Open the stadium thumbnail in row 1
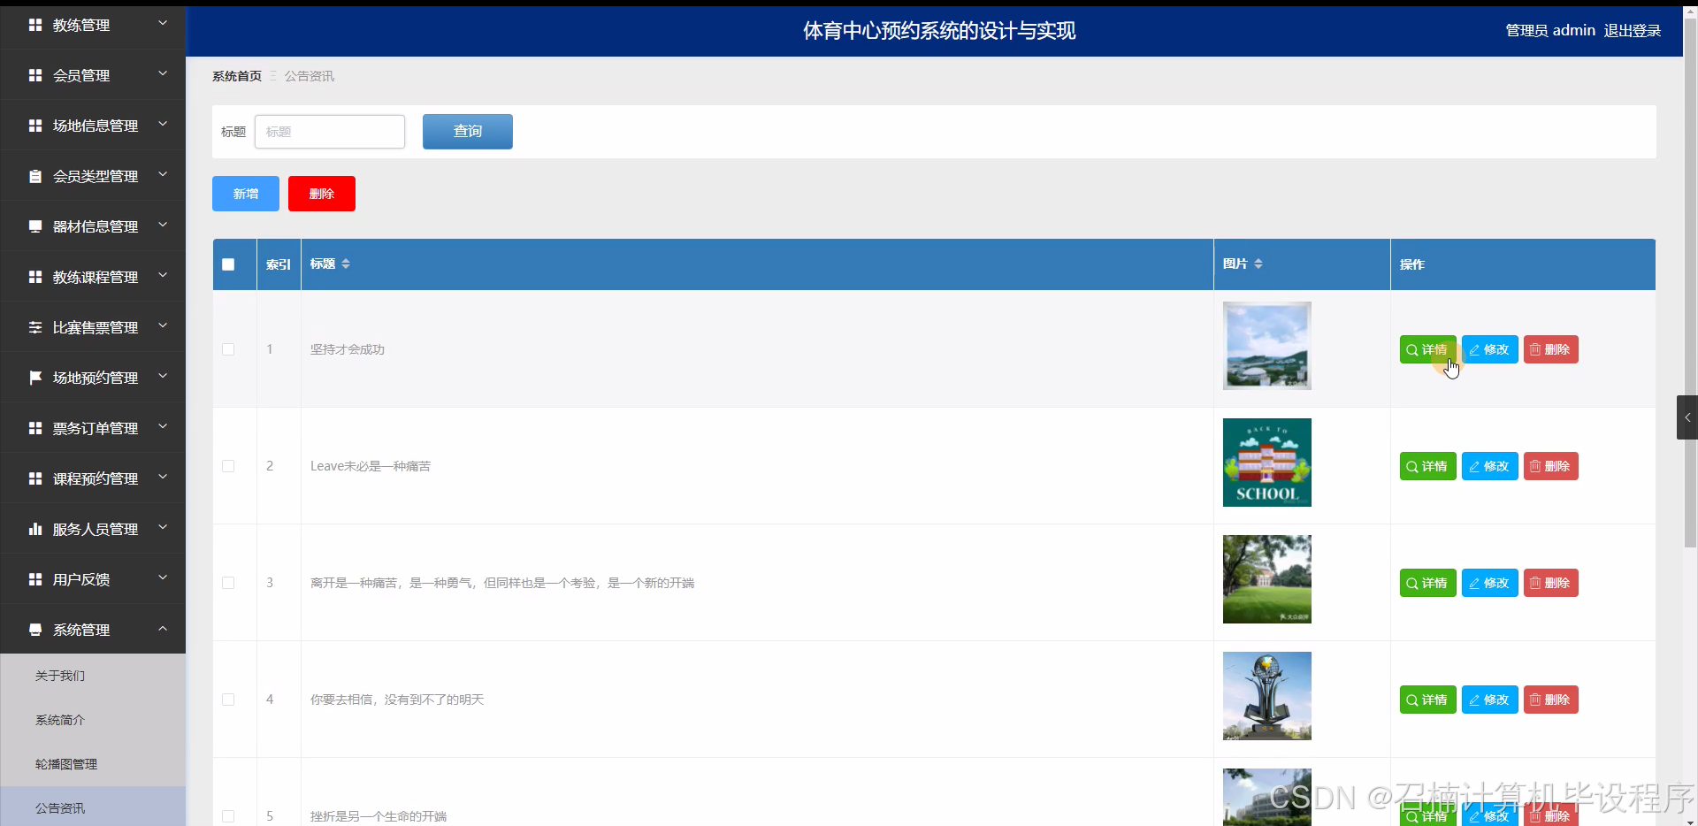The width and height of the screenshot is (1698, 826). [x=1266, y=346]
